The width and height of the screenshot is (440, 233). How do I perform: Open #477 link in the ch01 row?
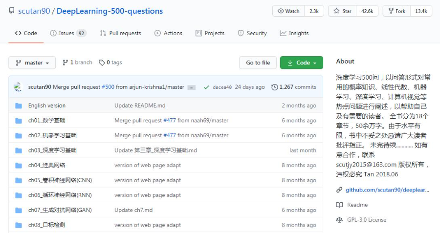pos(170,120)
